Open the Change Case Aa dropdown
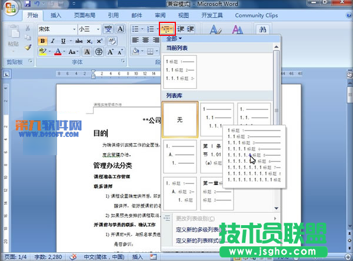This screenshot has height=261, width=353. [x=74, y=52]
